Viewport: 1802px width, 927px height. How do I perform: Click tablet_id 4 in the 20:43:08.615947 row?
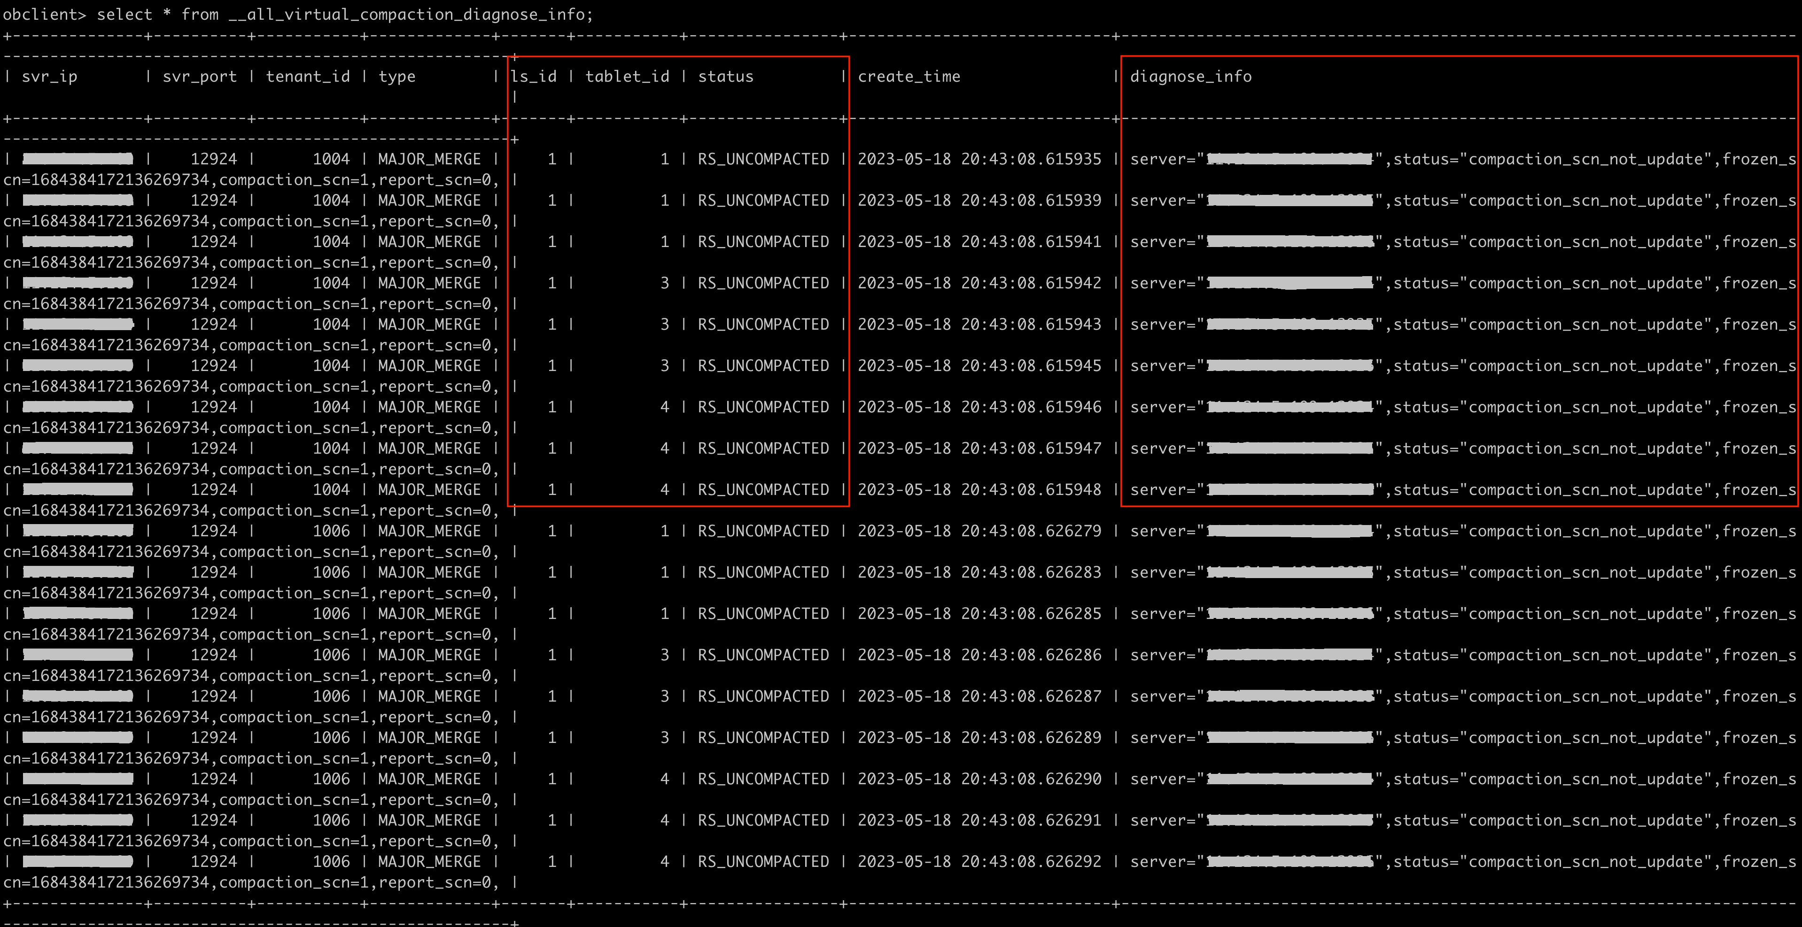665,448
